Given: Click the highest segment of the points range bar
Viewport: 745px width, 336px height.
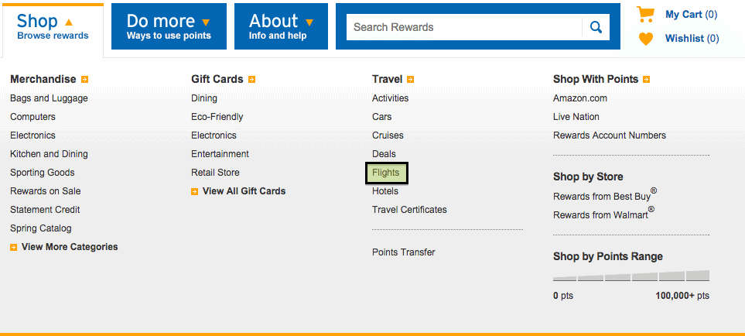Looking at the screenshot, I should [698, 276].
